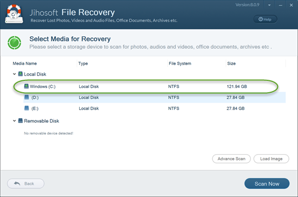
Task: Select the (D:) drive label
Action: click(x=35, y=98)
